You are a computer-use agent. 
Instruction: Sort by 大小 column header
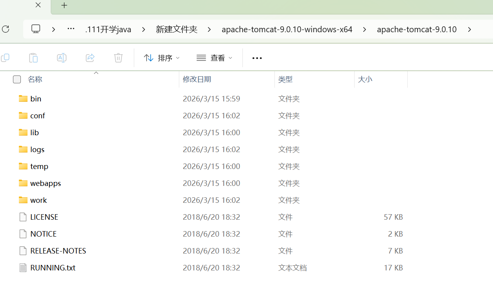pyautogui.click(x=365, y=79)
